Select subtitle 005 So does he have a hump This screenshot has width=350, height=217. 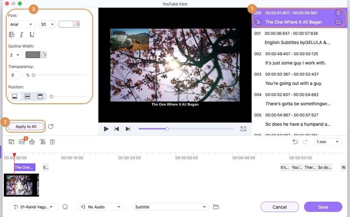point(299,120)
